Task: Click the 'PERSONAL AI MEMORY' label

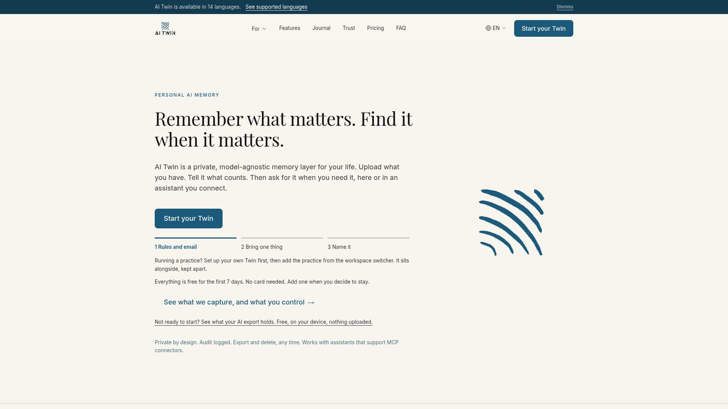Action: [x=187, y=95]
